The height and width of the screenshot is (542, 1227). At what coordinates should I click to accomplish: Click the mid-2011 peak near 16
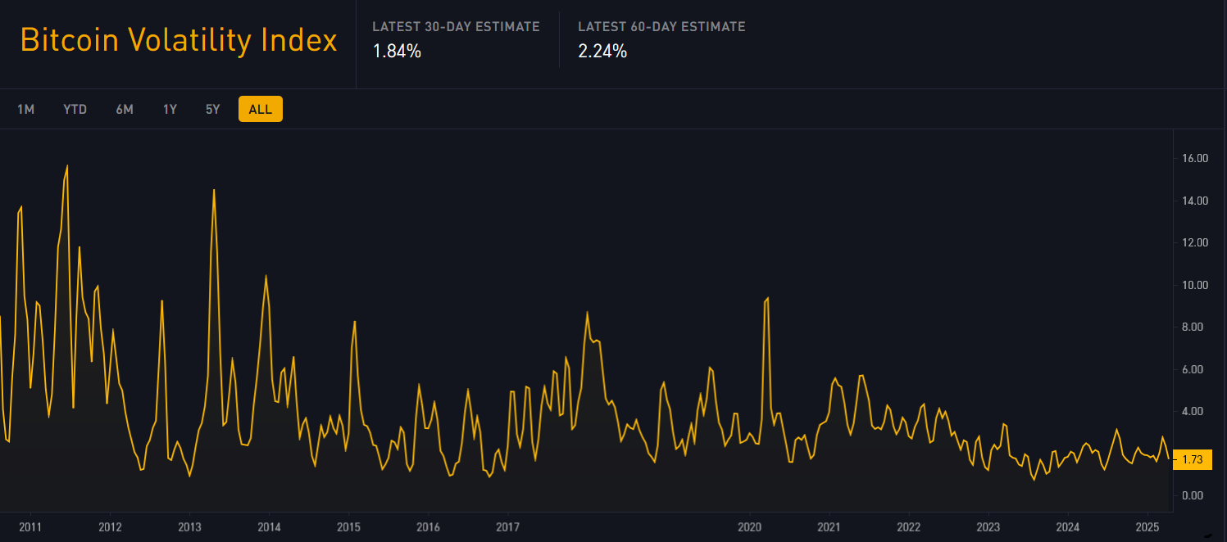tap(67, 165)
